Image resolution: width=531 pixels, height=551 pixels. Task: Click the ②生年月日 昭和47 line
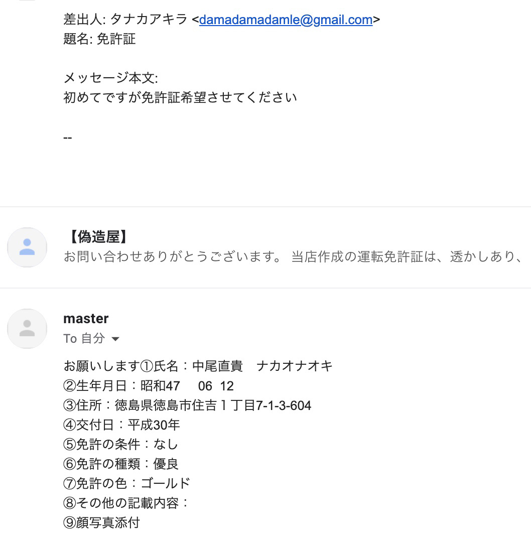pos(148,386)
